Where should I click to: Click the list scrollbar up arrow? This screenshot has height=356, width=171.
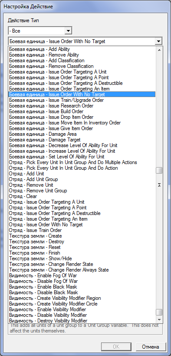pos(159,50)
